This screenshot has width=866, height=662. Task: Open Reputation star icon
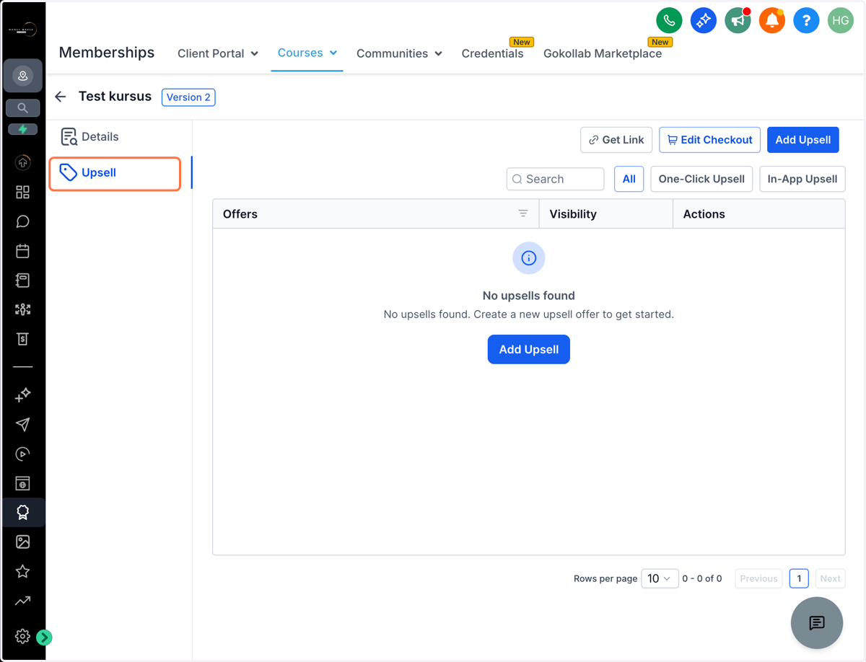click(22, 571)
